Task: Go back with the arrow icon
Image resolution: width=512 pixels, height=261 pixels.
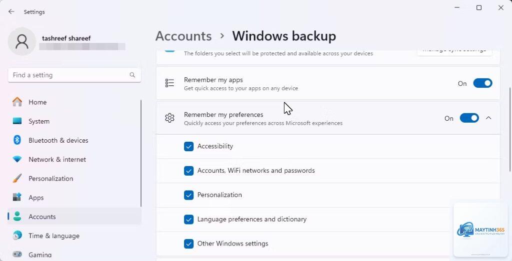Action: coord(11,12)
